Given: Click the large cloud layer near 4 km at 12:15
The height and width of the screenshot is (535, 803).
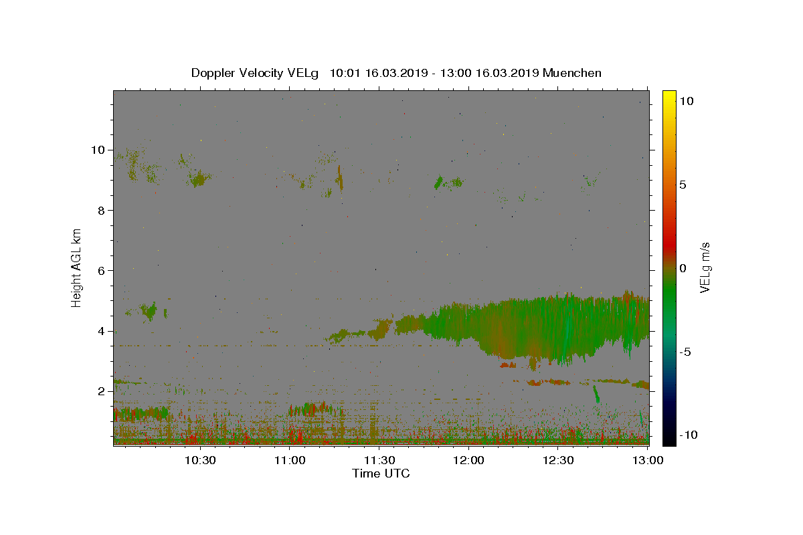Looking at the screenshot, I should pyautogui.click(x=535, y=328).
